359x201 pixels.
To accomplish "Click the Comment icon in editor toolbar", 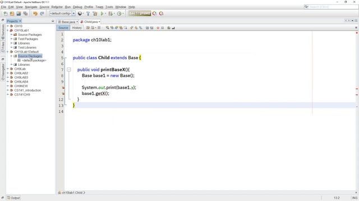I will pos(169,28).
